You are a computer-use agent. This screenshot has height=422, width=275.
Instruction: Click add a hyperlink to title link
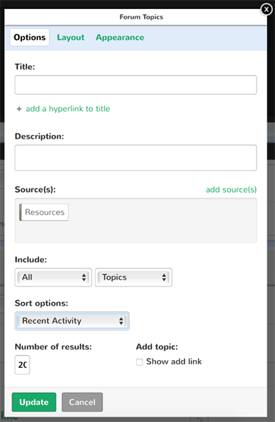coord(68,109)
